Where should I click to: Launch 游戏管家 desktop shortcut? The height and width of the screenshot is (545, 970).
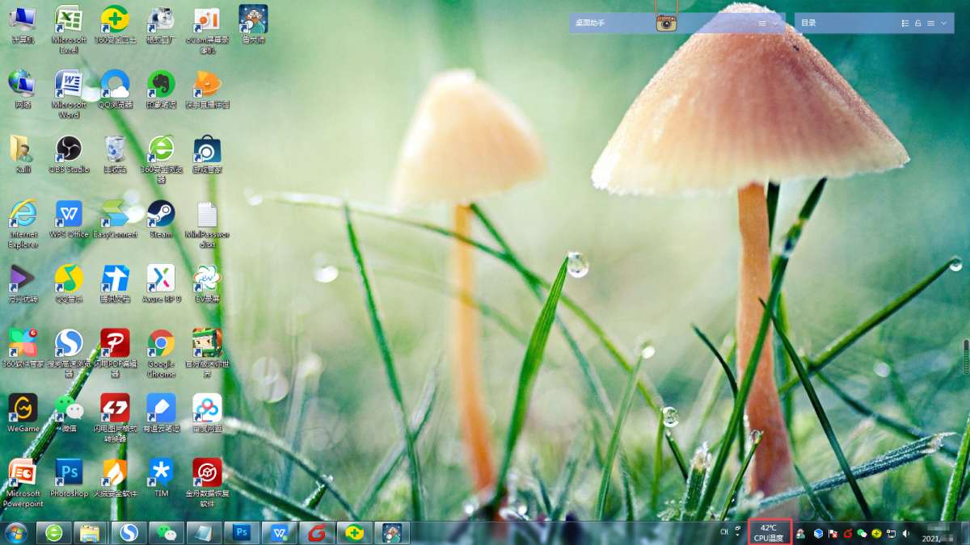[x=207, y=154]
